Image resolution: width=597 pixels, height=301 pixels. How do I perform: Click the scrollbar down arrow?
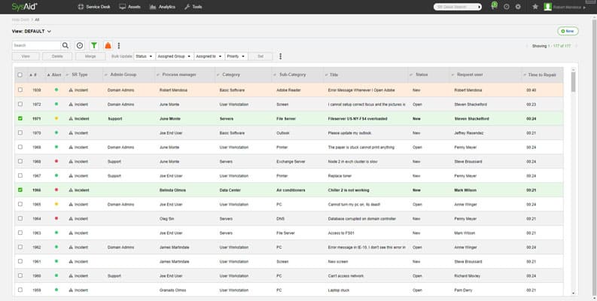pos(574,293)
